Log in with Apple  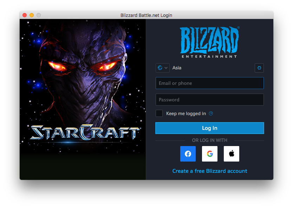pyautogui.click(x=231, y=154)
